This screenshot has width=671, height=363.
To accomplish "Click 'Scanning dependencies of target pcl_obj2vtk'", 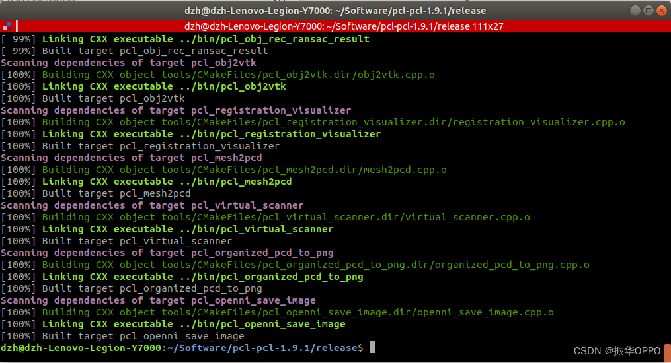I will pyautogui.click(x=128, y=63).
